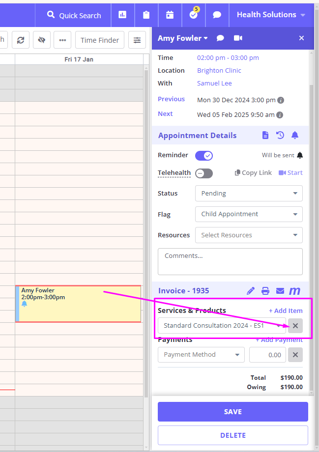Open the Flag dropdown showing Child Appointment
Screen dimensions: 319x452
pyautogui.click(x=249, y=214)
